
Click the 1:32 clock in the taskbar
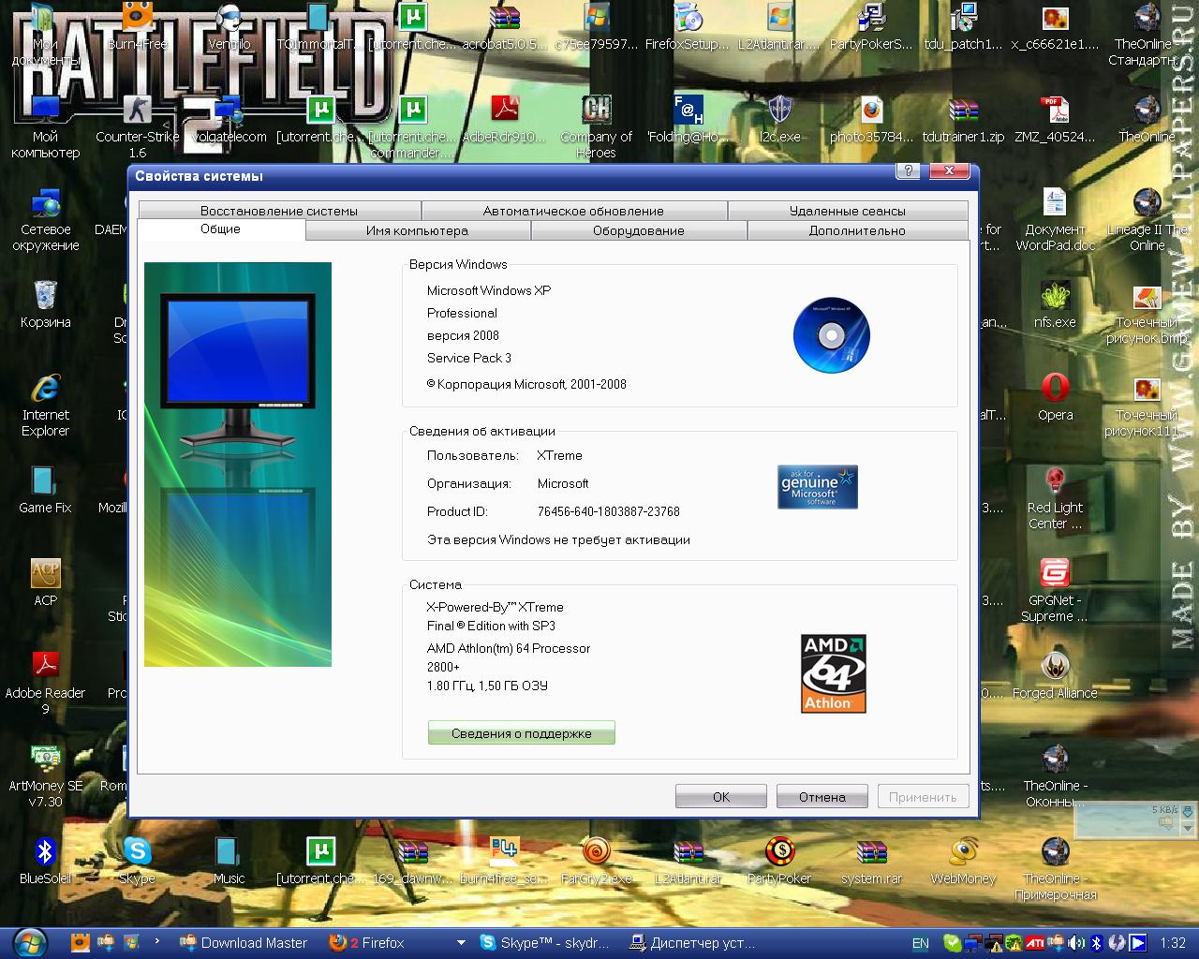click(1173, 943)
